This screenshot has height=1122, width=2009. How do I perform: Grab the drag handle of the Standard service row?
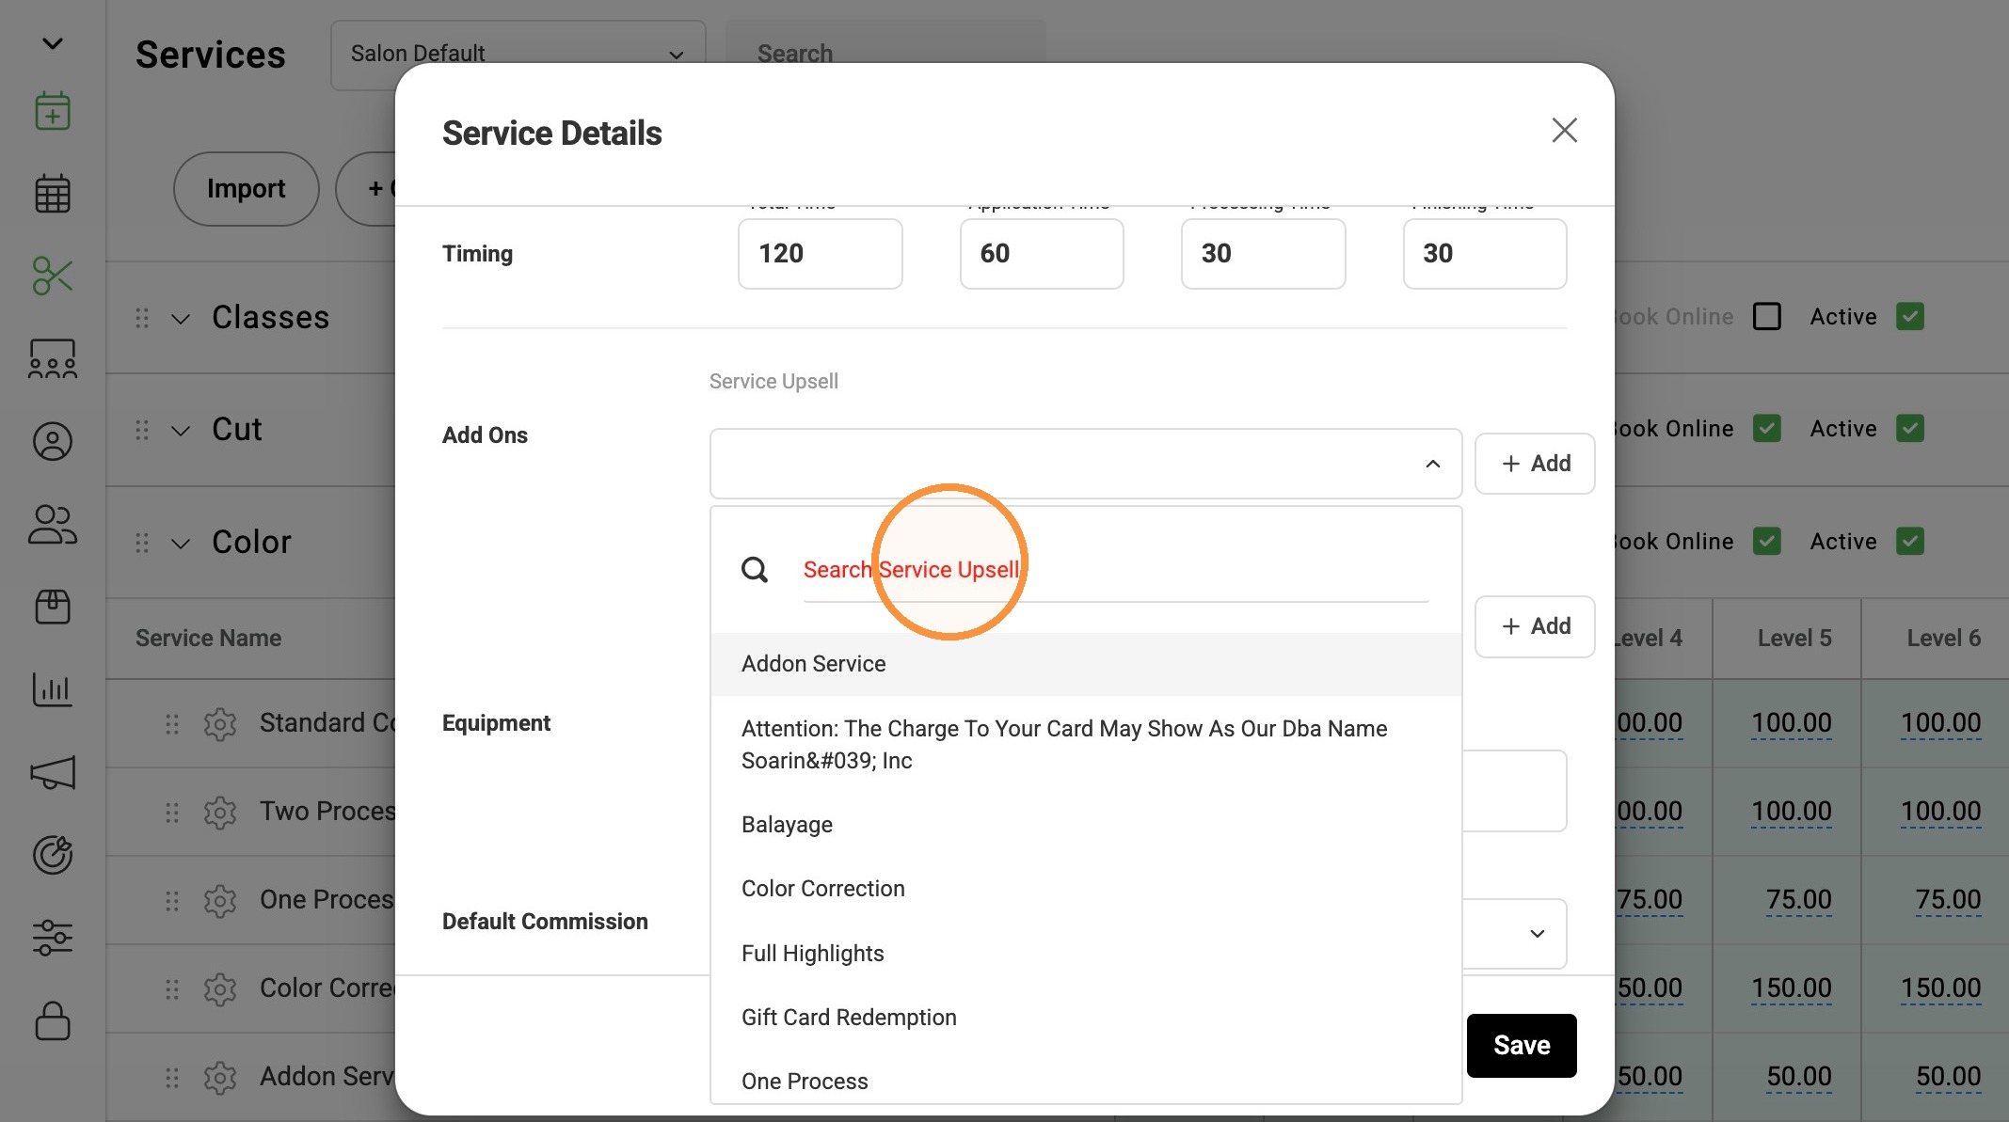(172, 723)
